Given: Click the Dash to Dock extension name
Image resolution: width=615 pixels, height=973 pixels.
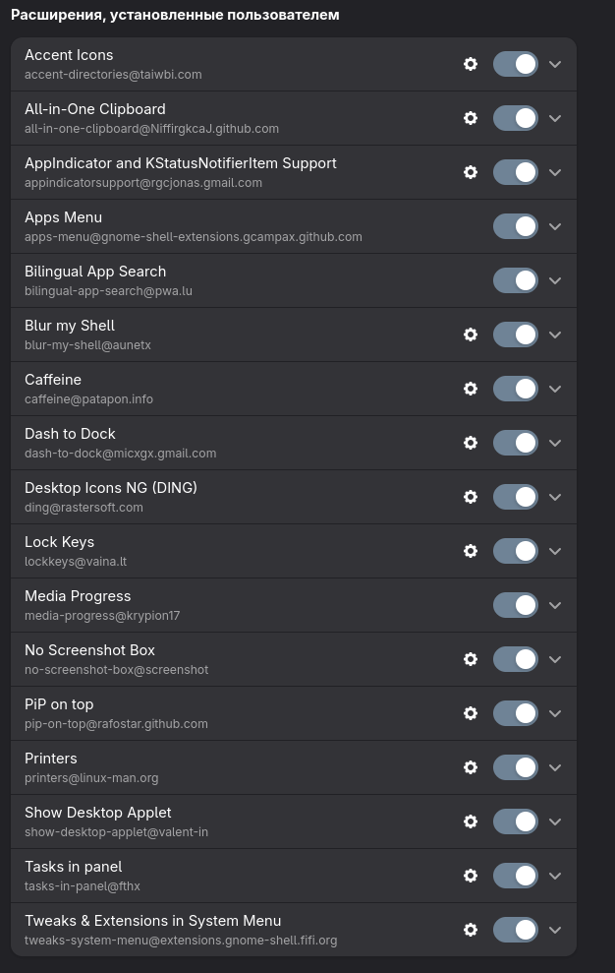Looking at the screenshot, I should pos(70,434).
